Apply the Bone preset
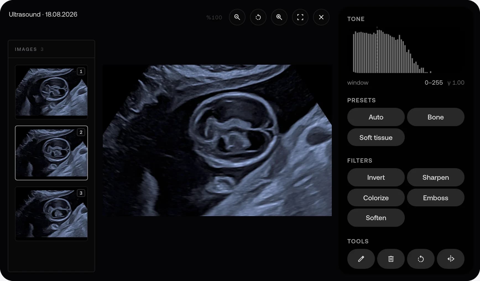Screen dimensions: 480x281 (436, 117)
